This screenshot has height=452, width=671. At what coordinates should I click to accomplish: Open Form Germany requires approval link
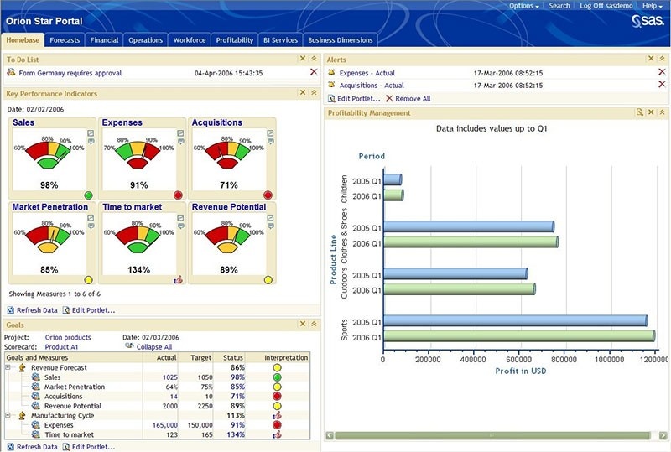click(70, 73)
